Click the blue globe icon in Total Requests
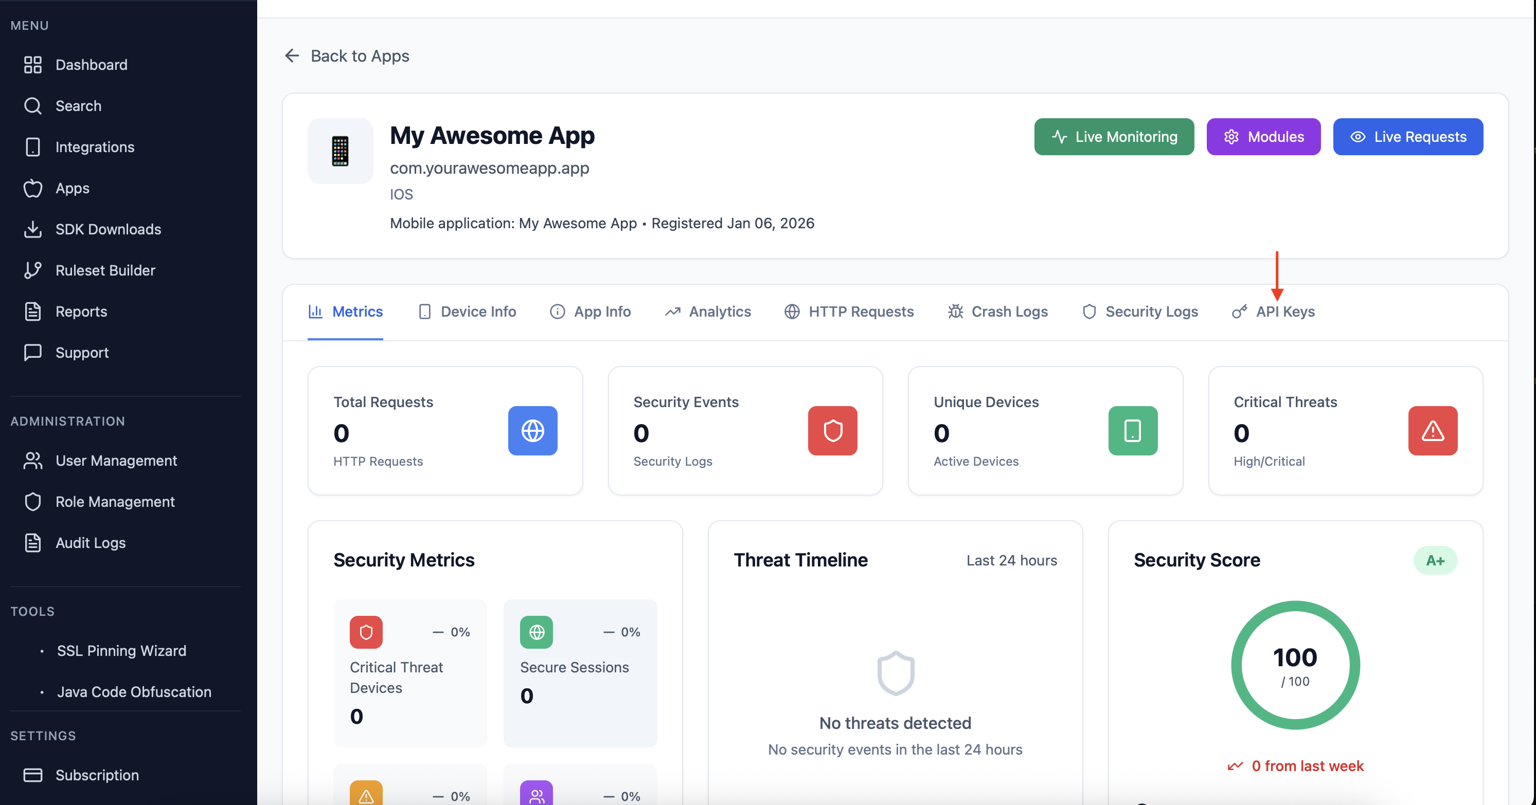The height and width of the screenshot is (805, 1536). point(532,431)
